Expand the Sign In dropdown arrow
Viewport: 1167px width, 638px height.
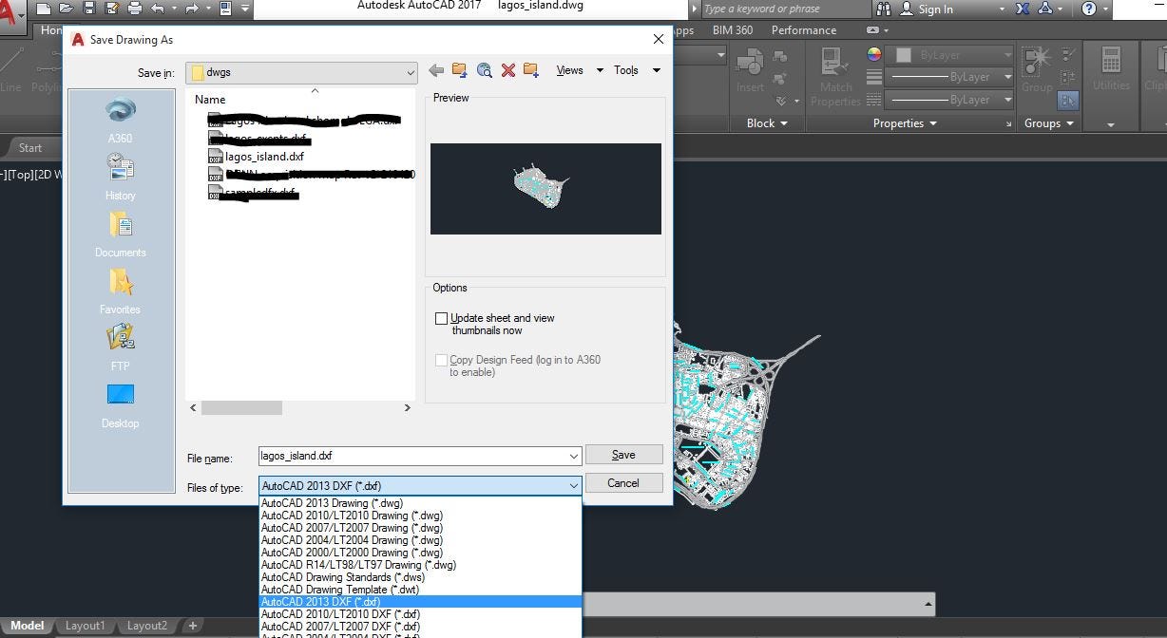[1002, 9]
